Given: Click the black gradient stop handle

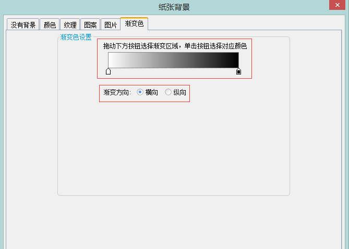Looking at the screenshot, I should click(238, 71).
